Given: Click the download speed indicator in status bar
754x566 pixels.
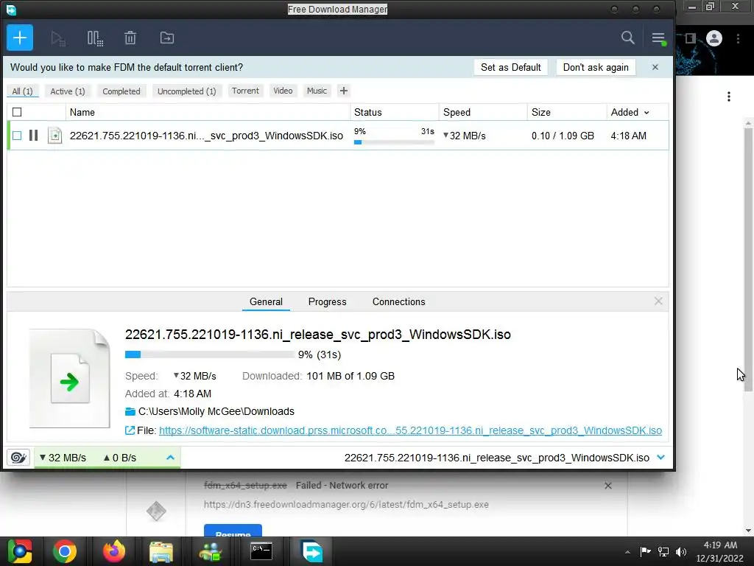Looking at the screenshot, I should coord(63,458).
